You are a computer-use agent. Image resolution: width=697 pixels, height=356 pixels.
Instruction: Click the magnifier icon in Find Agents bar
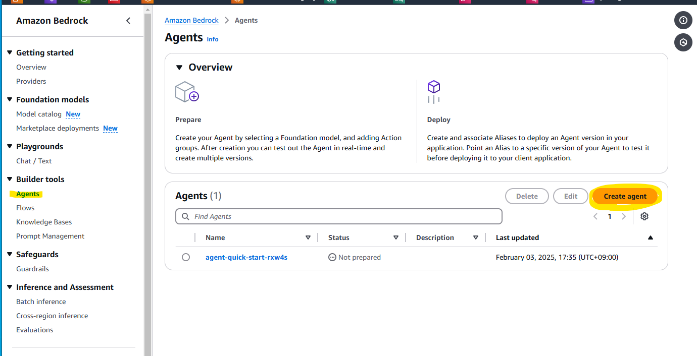[x=185, y=216]
